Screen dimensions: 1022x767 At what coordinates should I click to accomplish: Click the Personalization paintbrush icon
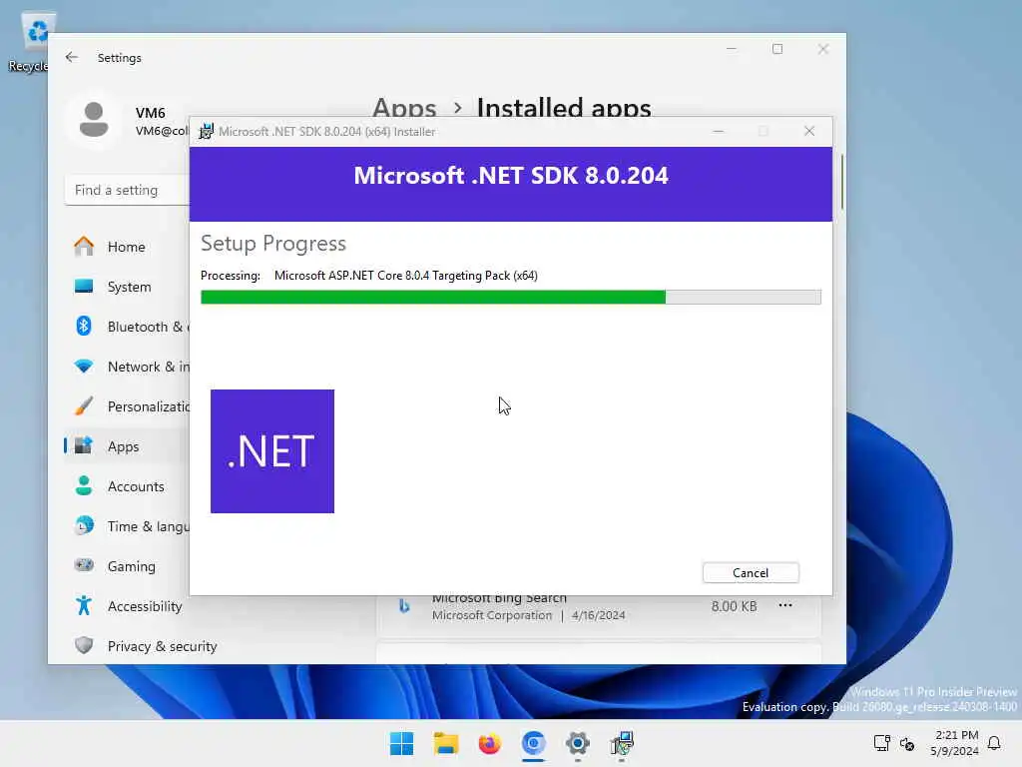point(84,405)
